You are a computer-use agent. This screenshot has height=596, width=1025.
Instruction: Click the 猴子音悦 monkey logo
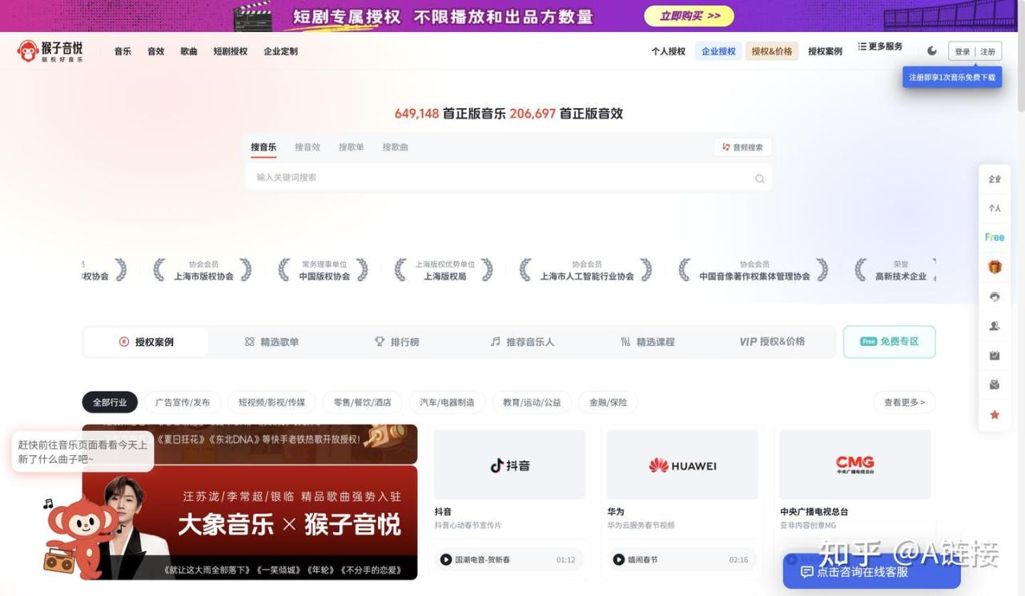pos(50,51)
